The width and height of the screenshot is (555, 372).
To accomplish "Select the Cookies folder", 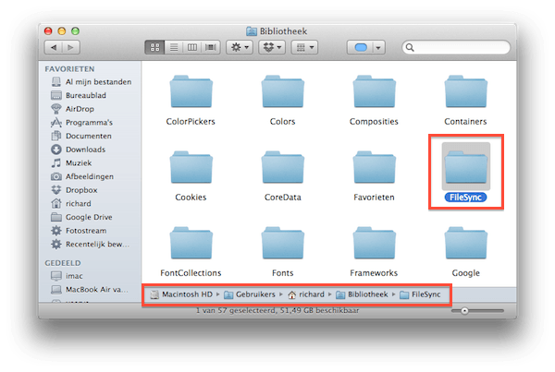I will 191,176.
